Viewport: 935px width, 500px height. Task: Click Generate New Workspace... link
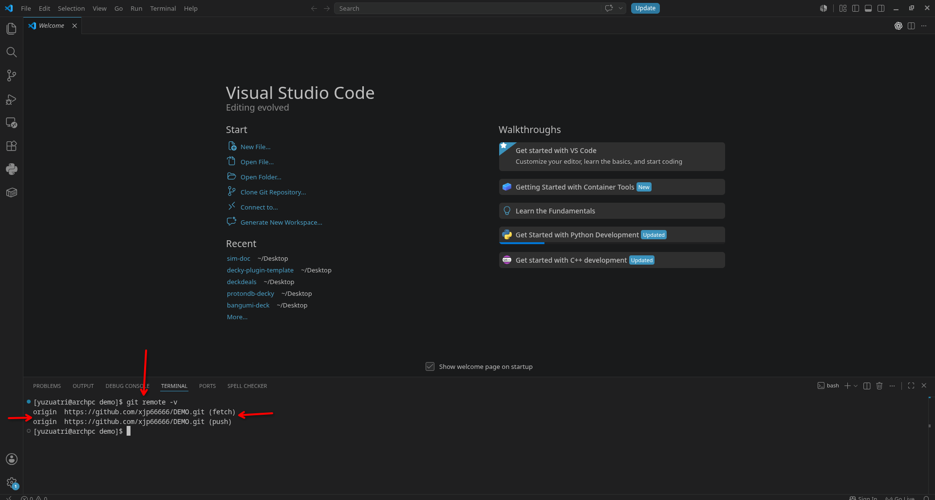click(281, 222)
